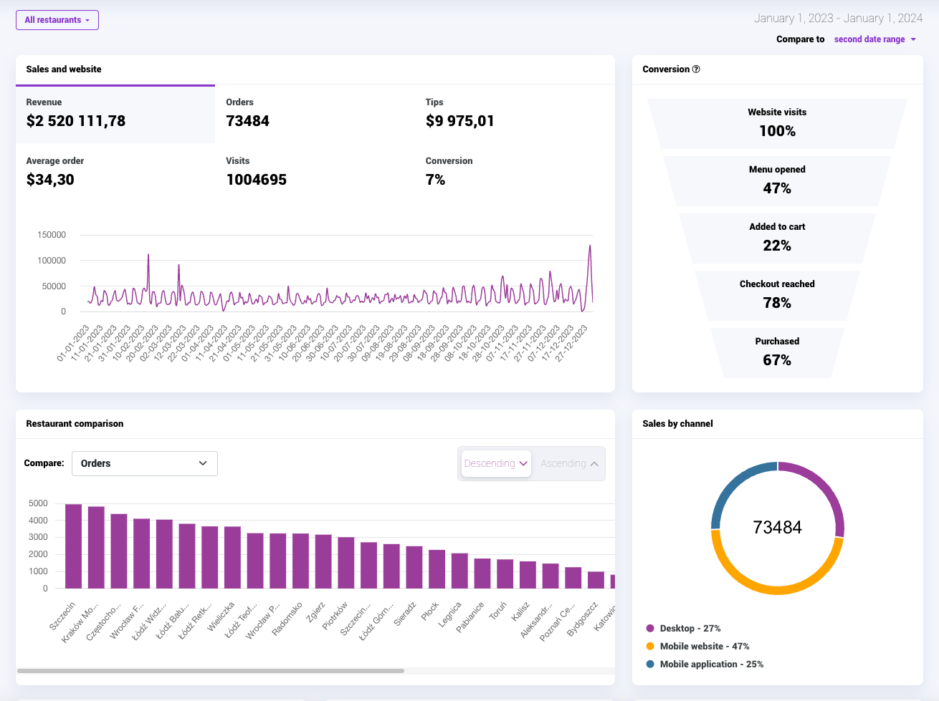The width and height of the screenshot is (939, 701).
Task: Open the Compare Orders dropdown
Action: 144,463
